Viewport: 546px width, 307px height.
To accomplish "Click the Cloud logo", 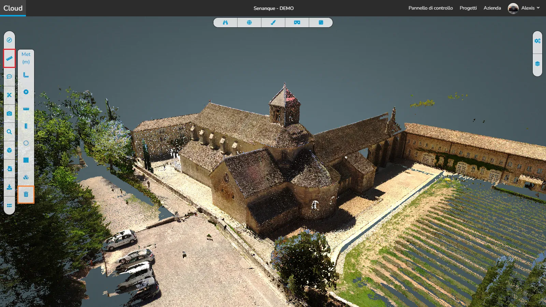I will tap(13, 8).
